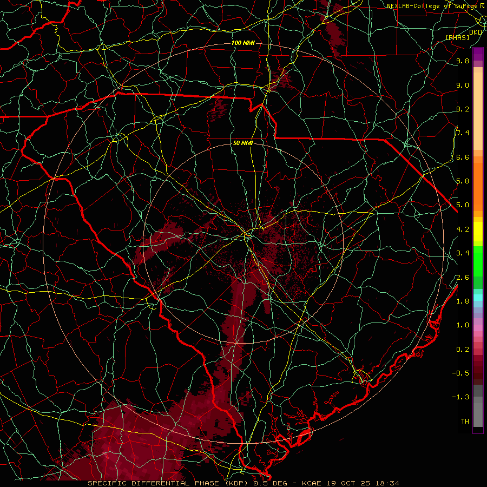The height and width of the screenshot is (487, 487).
Task: Click the 4.2 value on the color scale
Action: coord(463,229)
